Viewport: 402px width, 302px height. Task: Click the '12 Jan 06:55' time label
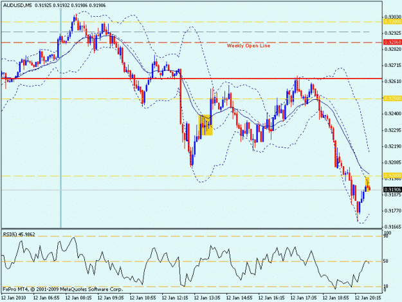[x=46, y=297]
